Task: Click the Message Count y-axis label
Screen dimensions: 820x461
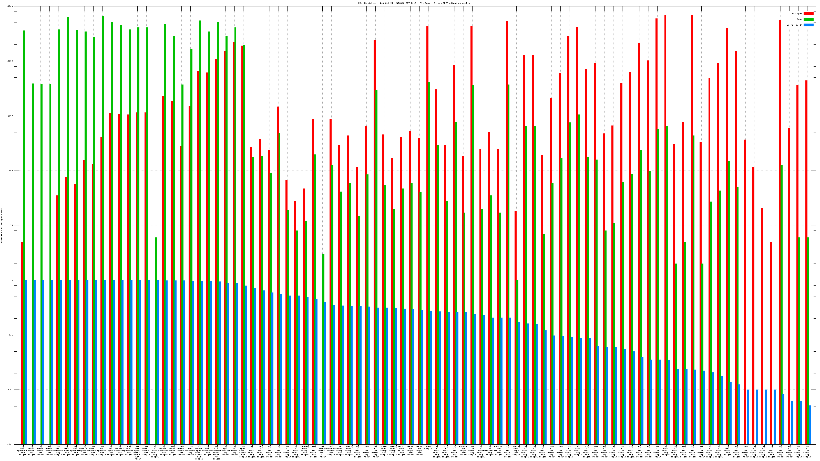Action: (x=2, y=226)
